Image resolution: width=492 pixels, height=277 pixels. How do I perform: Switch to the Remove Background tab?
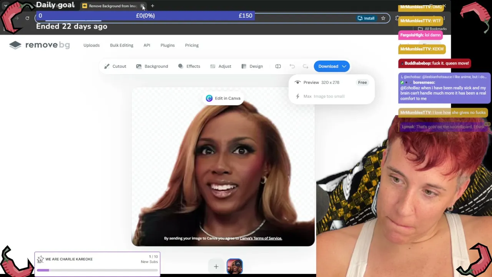click(x=112, y=6)
